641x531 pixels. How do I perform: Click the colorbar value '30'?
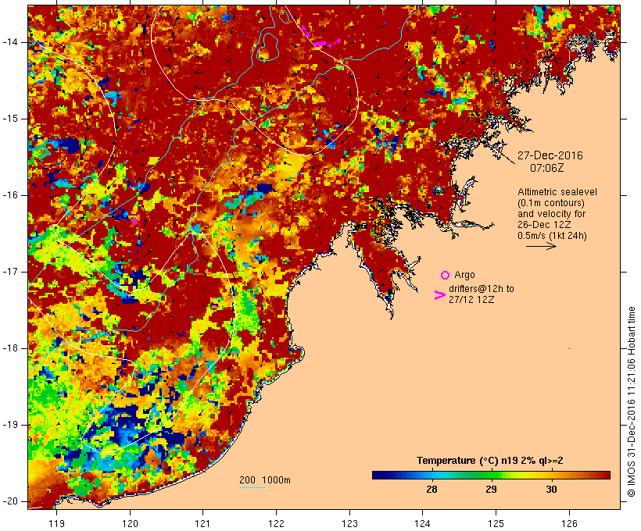(x=551, y=490)
